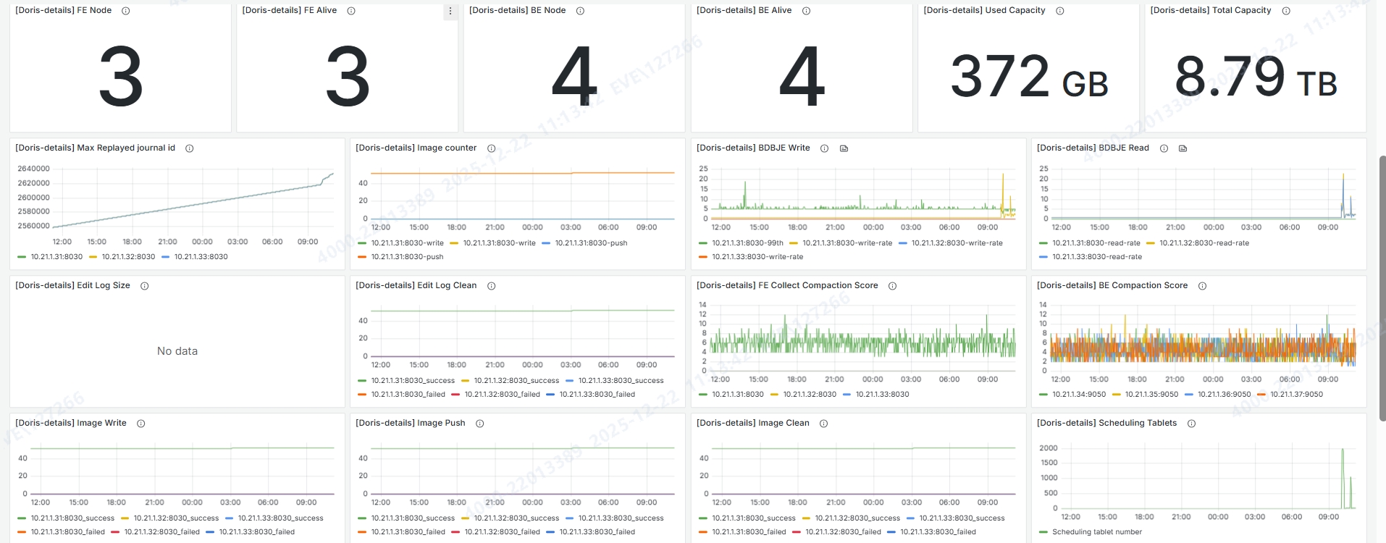Click the info icon beside Image counter

tap(491, 148)
